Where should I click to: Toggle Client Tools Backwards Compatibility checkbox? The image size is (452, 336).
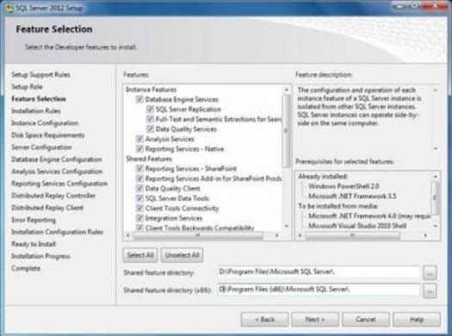[x=139, y=227]
